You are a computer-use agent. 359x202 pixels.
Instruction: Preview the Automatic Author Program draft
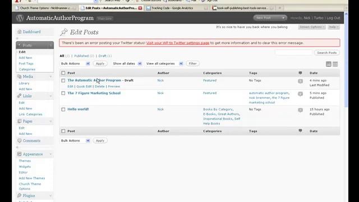(x=114, y=86)
